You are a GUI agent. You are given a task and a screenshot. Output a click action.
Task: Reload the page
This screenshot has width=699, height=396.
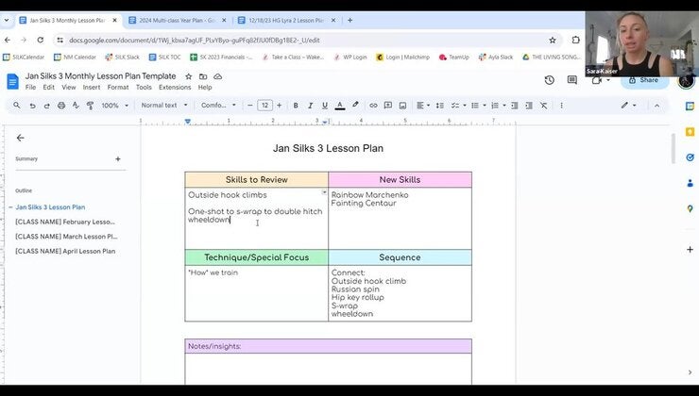40,40
